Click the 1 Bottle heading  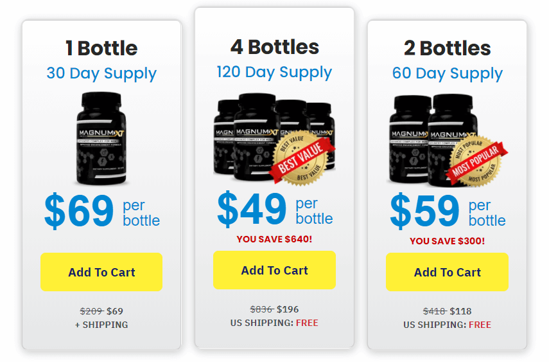pos(101,48)
